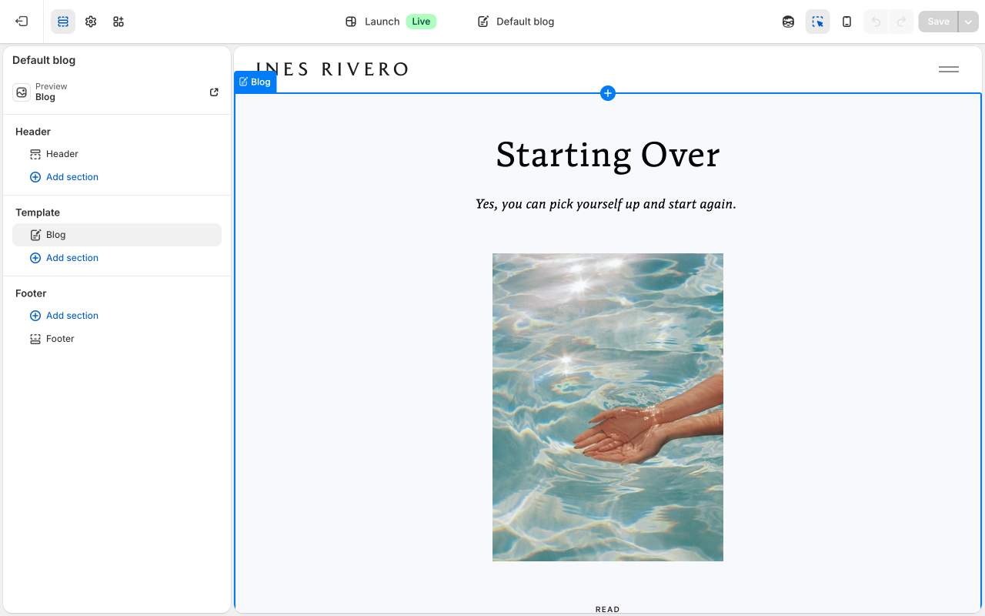This screenshot has width=985, height=616.
Task: Open Theme settings gear
Action: click(x=90, y=21)
